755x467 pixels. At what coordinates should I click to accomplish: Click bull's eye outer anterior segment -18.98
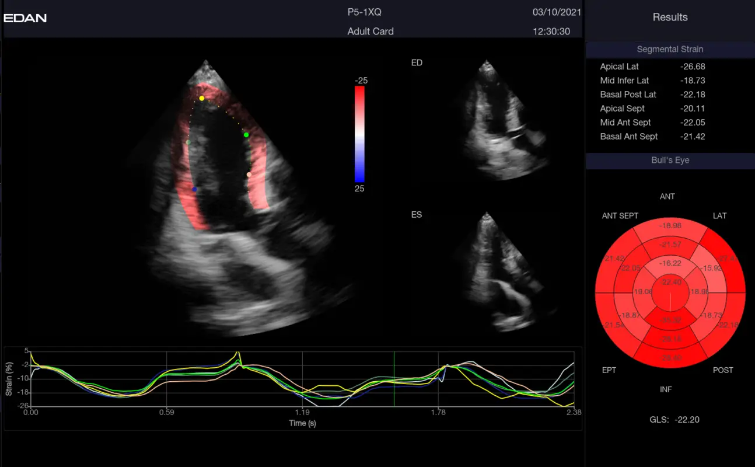pyautogui.click(x=670, y=225)
